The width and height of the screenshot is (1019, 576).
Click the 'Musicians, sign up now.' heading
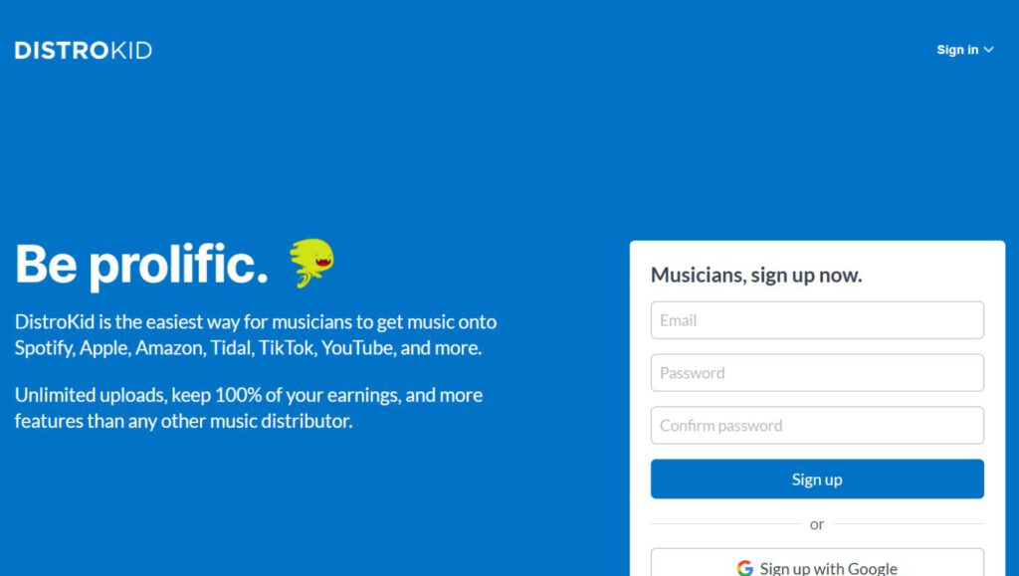[x=756, y=276]
